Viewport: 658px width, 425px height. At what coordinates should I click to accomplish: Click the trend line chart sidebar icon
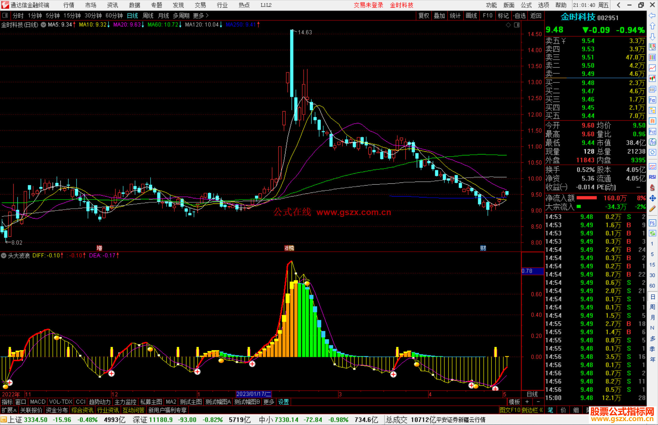[x=652, y=68]
